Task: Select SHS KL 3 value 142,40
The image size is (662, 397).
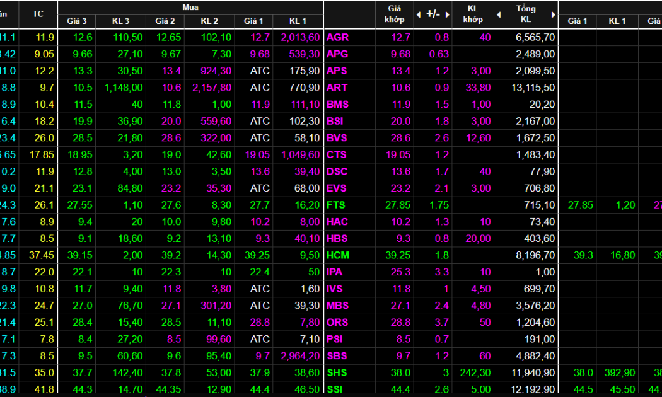Action: (x=128, y=373)
